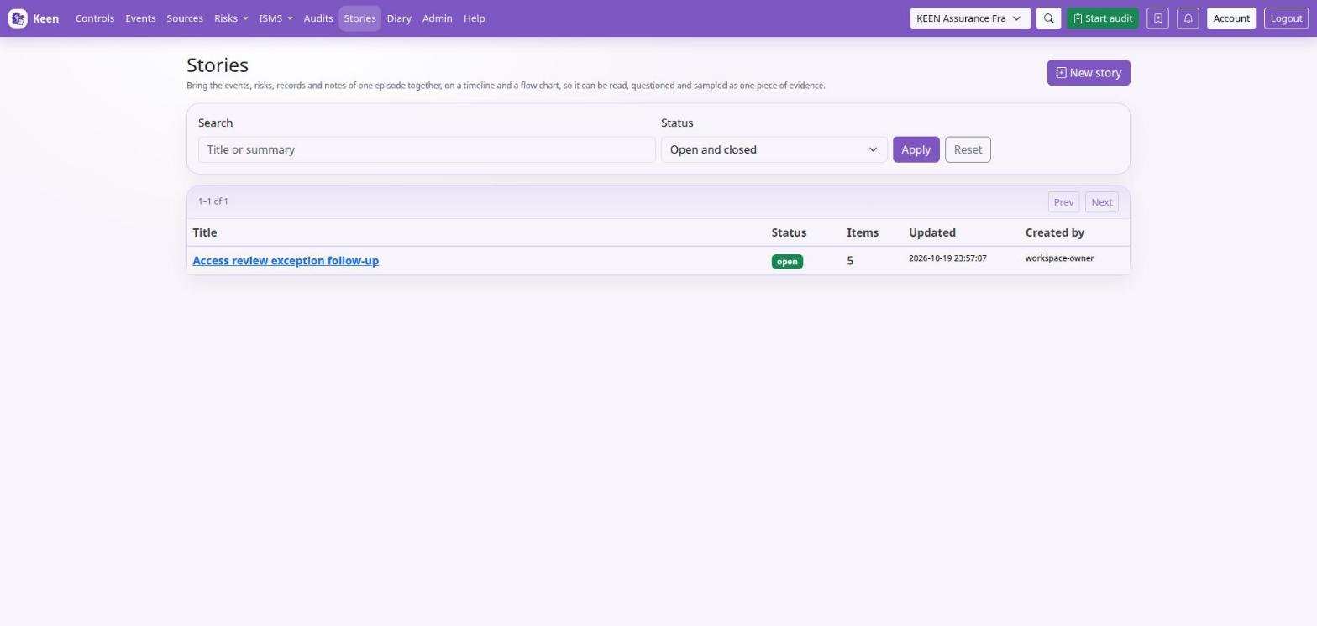The width and height of the screenshot is (1317, 626).
Task: Open the Account page
Action: (x=1231, y=18)
